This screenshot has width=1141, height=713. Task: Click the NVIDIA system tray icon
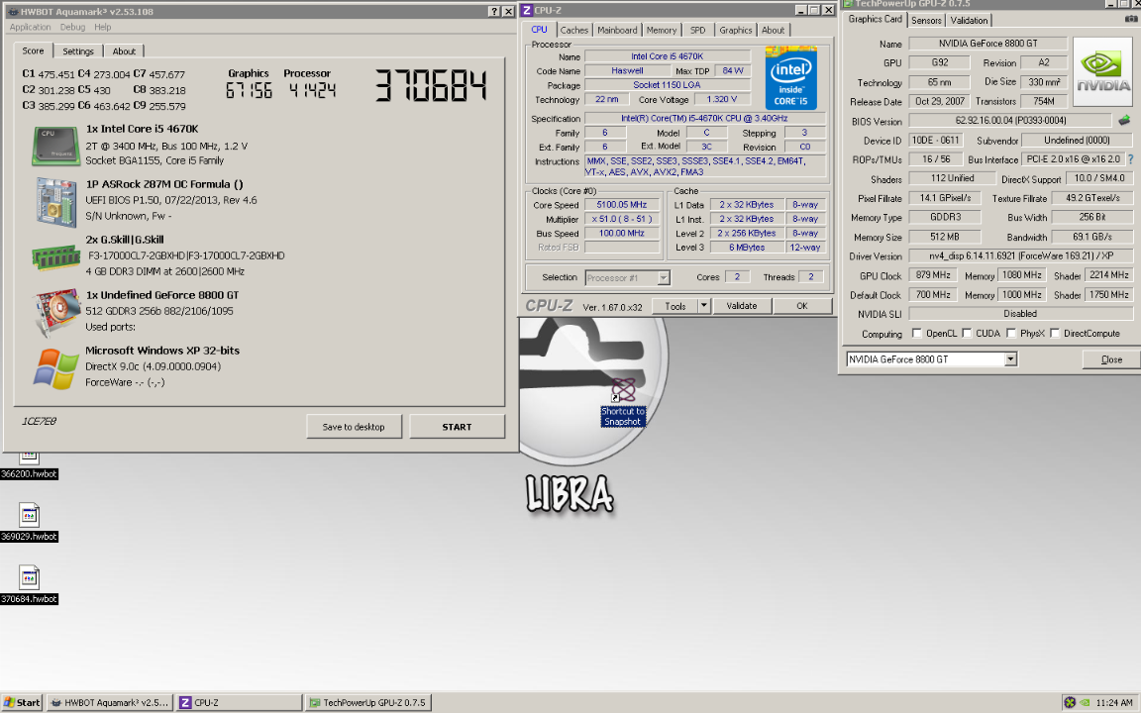pos(1085,702)
